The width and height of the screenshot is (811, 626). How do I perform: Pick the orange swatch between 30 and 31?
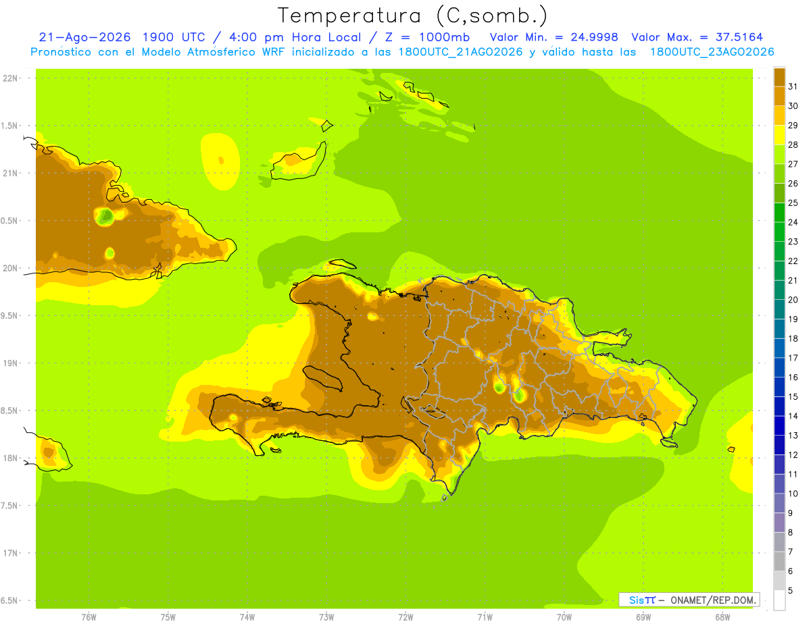pyautogui.click(x=779, y=97)
